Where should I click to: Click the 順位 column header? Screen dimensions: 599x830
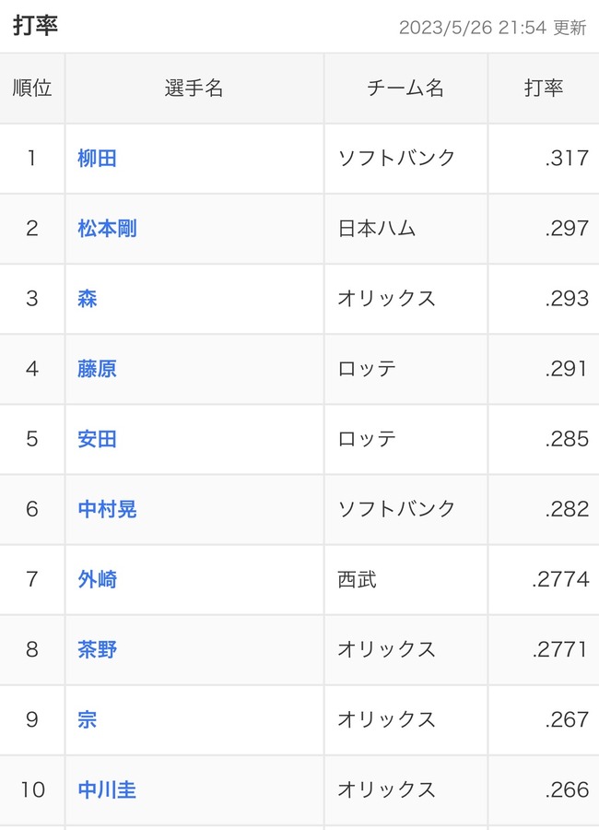pyautogui.click(x=32, y=88)
